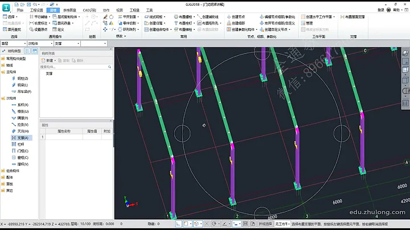Select the pencil edit icon in 修改 group

[x=105, y=17]
